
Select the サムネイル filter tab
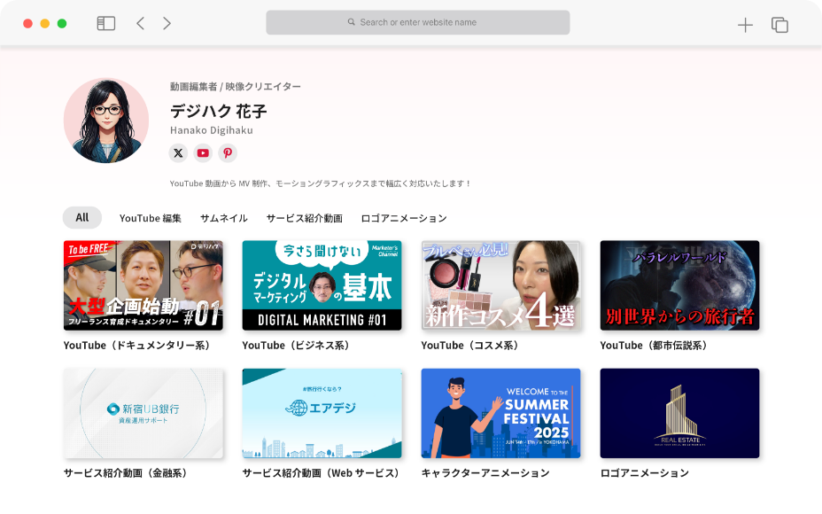click(223, 218)
